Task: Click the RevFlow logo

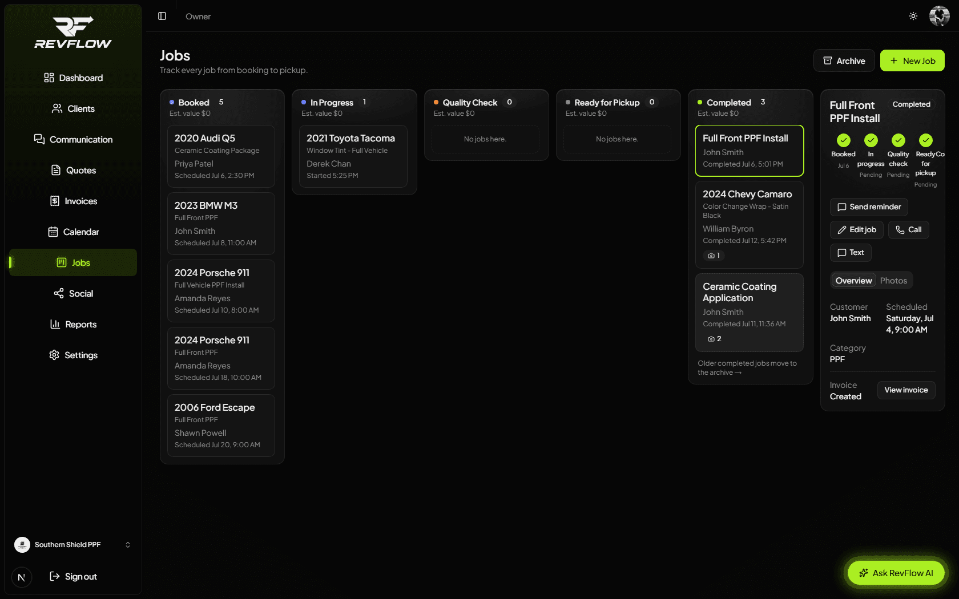Action: (x=73, y=33)
